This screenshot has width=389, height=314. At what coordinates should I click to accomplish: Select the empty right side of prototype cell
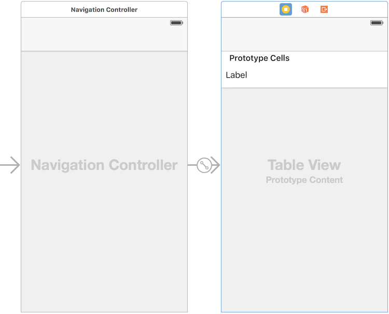[x=317, y=75]
